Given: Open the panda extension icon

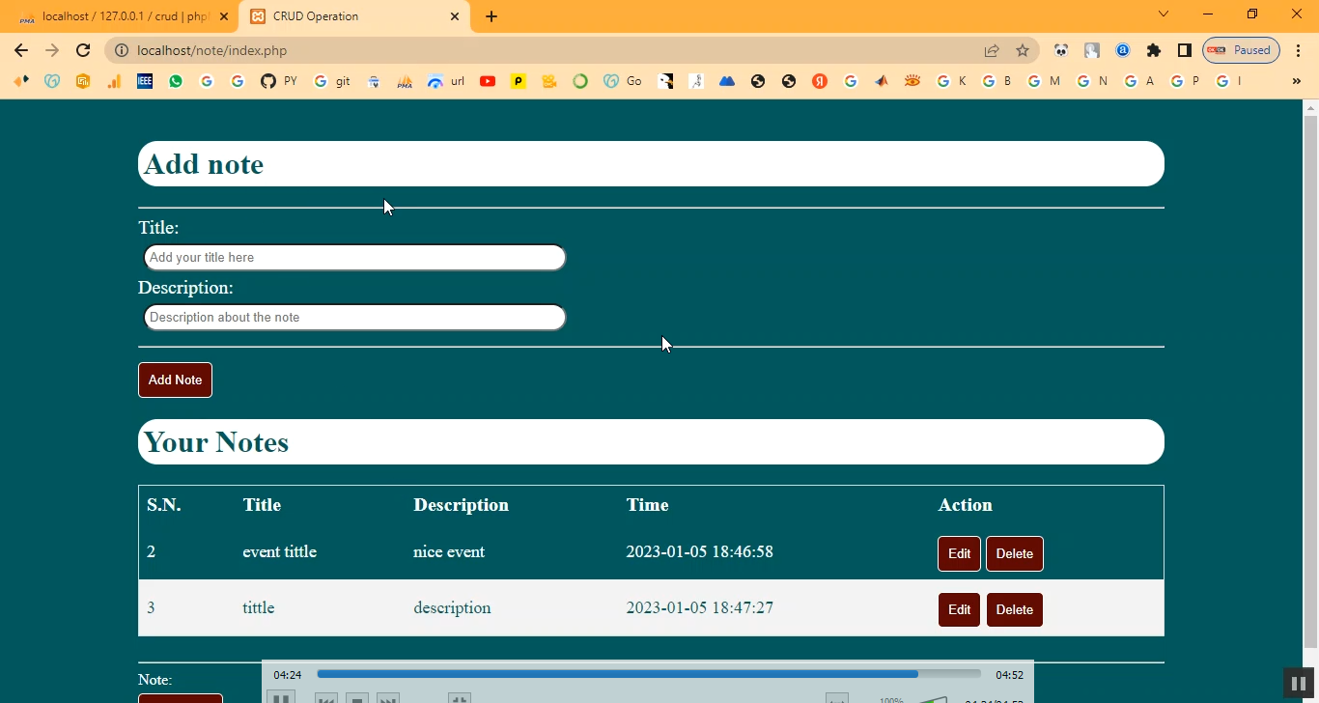Looking at the screenshot, I should 1061,50.
